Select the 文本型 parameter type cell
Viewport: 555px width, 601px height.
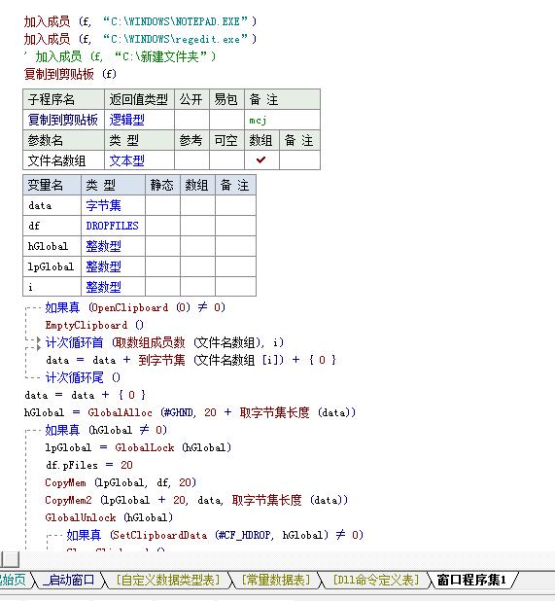pos(139,160)
